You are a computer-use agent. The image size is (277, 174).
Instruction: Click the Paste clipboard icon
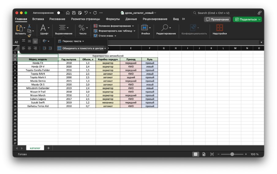pyautogui.click(x=19, y=28)
